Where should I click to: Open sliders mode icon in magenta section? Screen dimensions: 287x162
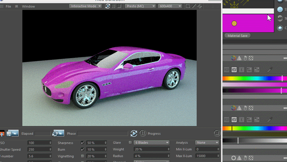pos(249,70)
